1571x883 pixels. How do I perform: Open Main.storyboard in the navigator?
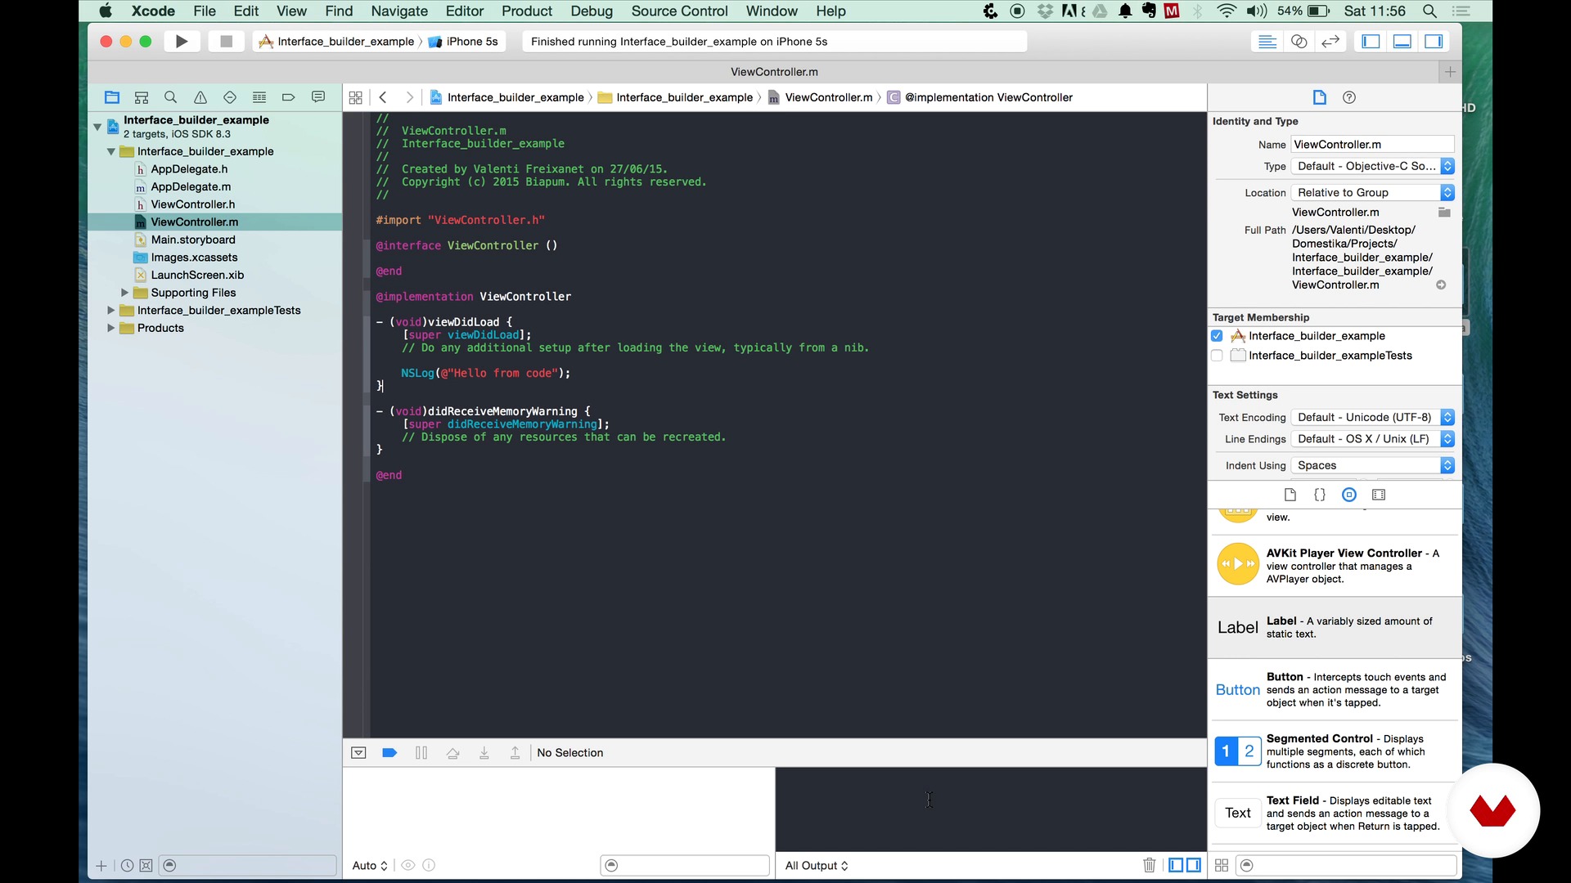(x=193, y=240)
